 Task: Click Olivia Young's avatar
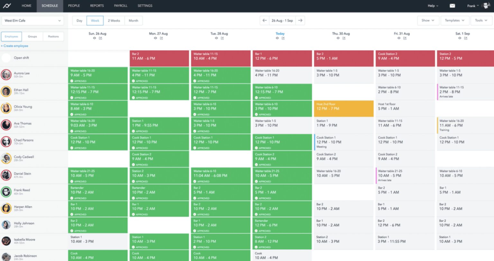[6, 108]
